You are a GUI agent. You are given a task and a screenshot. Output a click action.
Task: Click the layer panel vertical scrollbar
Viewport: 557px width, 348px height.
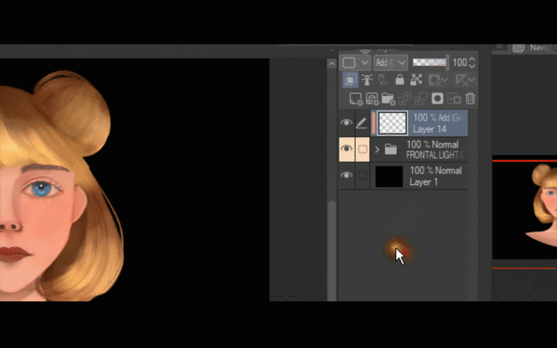click(x=332, y=251)
